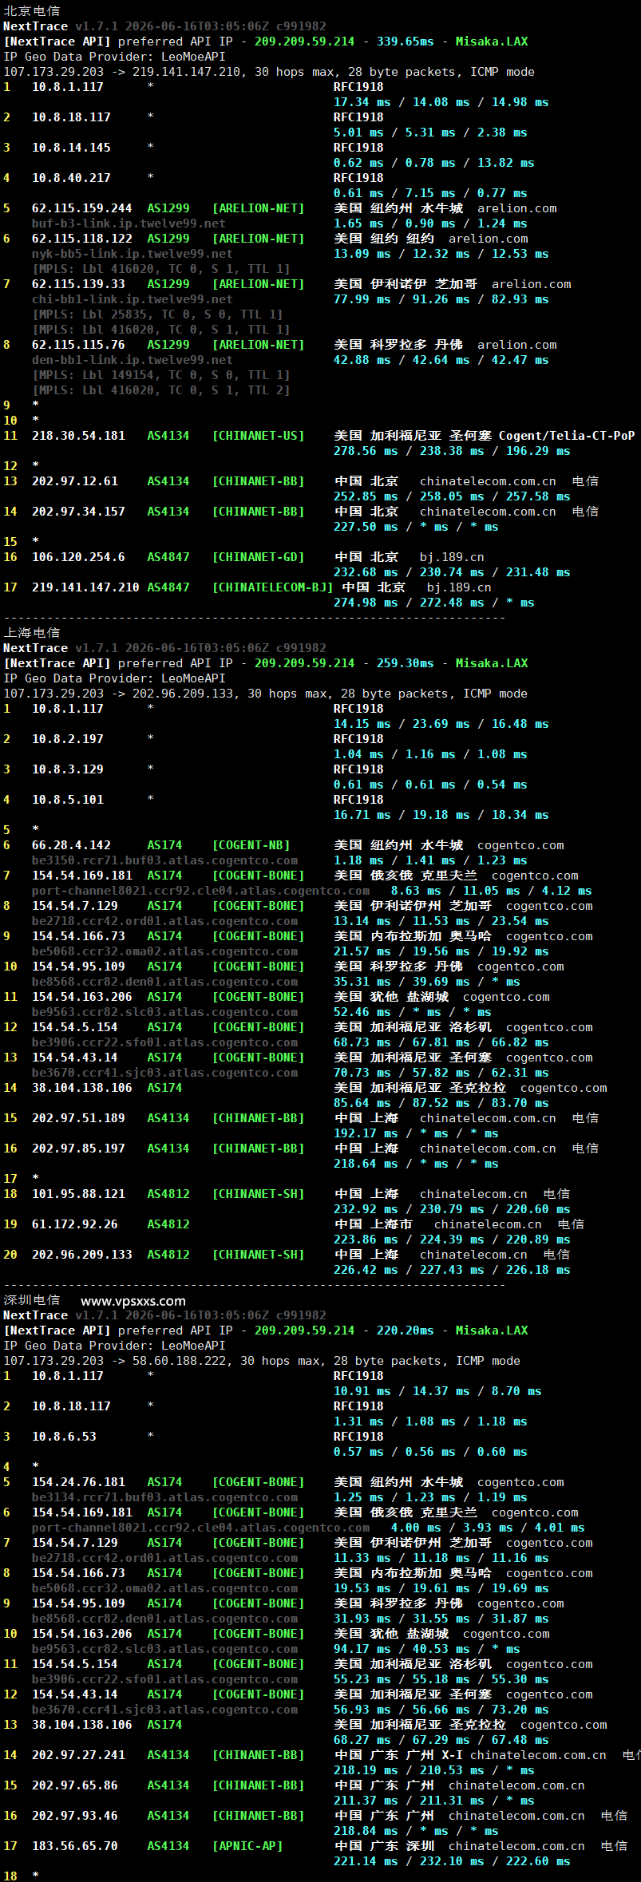Click hostname be3150.rcr71.buf03.atlas.cogentco.com
This screenshot has height=1882, width=641.
[x=164, y=860]
